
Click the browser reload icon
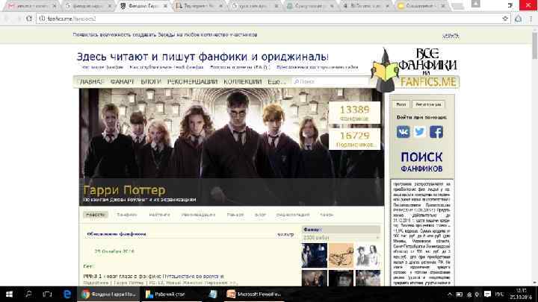29,19
